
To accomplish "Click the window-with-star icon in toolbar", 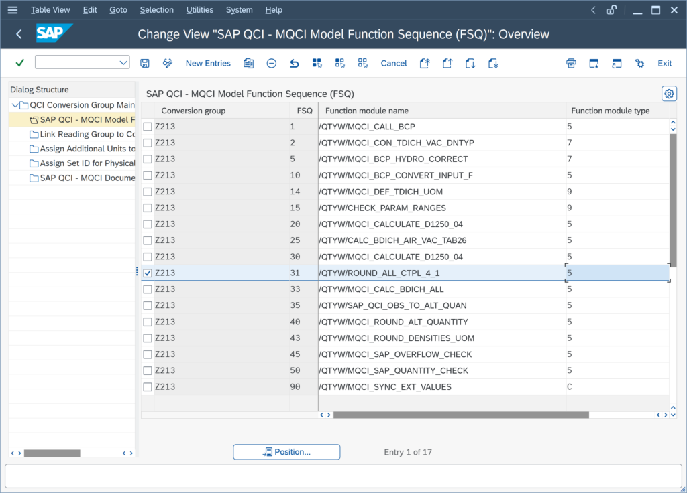I will point(594,63).
